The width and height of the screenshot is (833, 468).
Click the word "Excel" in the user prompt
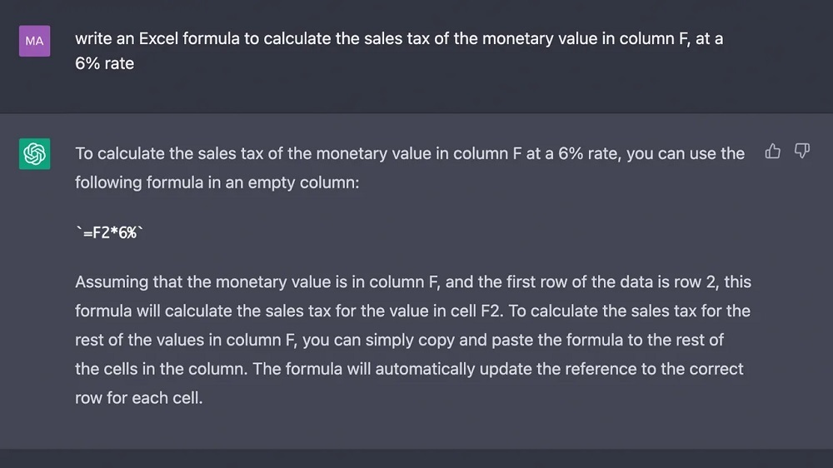(162, 39)
